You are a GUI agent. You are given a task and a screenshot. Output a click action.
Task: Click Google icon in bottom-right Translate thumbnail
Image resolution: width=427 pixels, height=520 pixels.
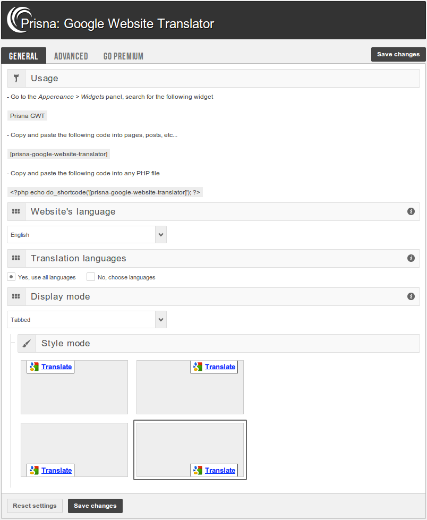click(x=198, y=470)
